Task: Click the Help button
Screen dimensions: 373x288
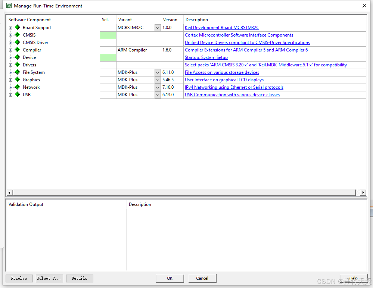Action: coord(354,278)
